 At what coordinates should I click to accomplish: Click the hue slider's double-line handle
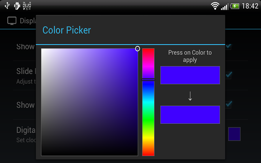click(148, 80)
